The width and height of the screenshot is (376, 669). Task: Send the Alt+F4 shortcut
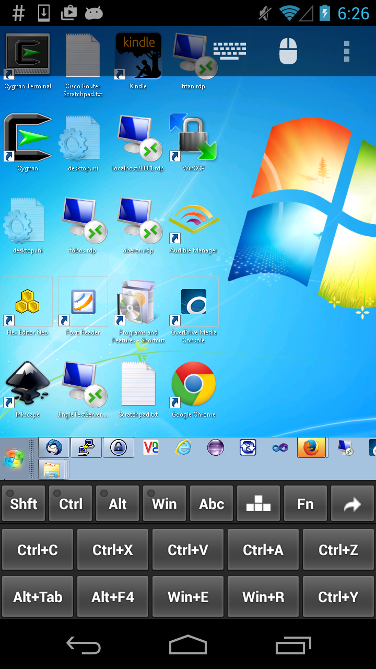pyautogui.click(x=113, y=597)
